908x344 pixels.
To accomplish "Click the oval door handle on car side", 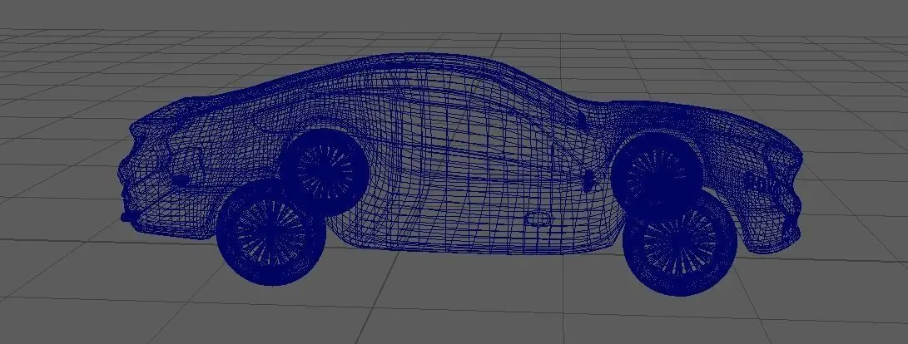I will coord(537,219).
